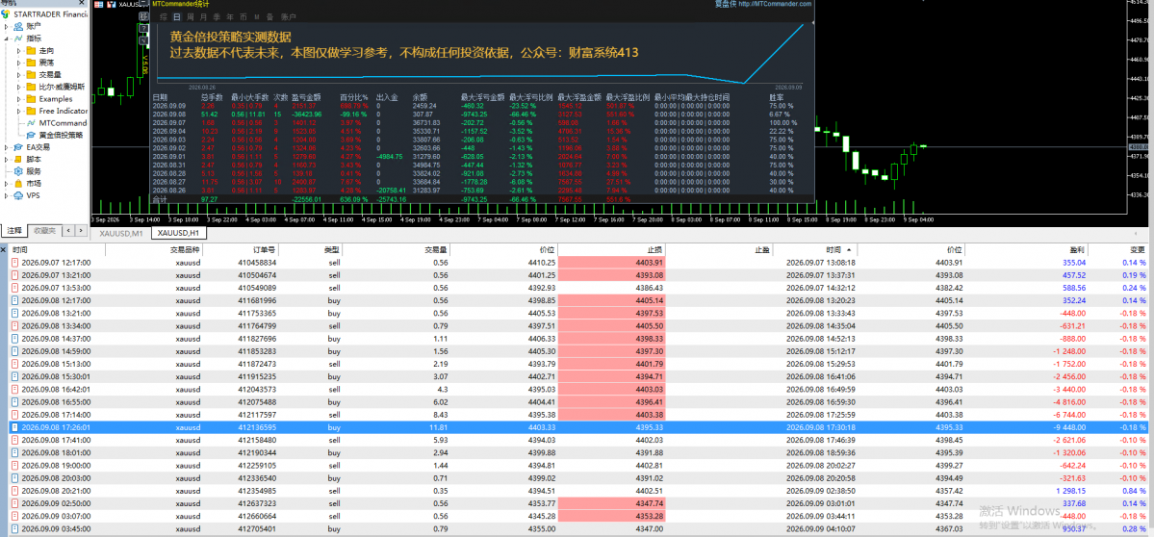
Task: Expand the 走向 folder node
Action: tap(19, 51)
